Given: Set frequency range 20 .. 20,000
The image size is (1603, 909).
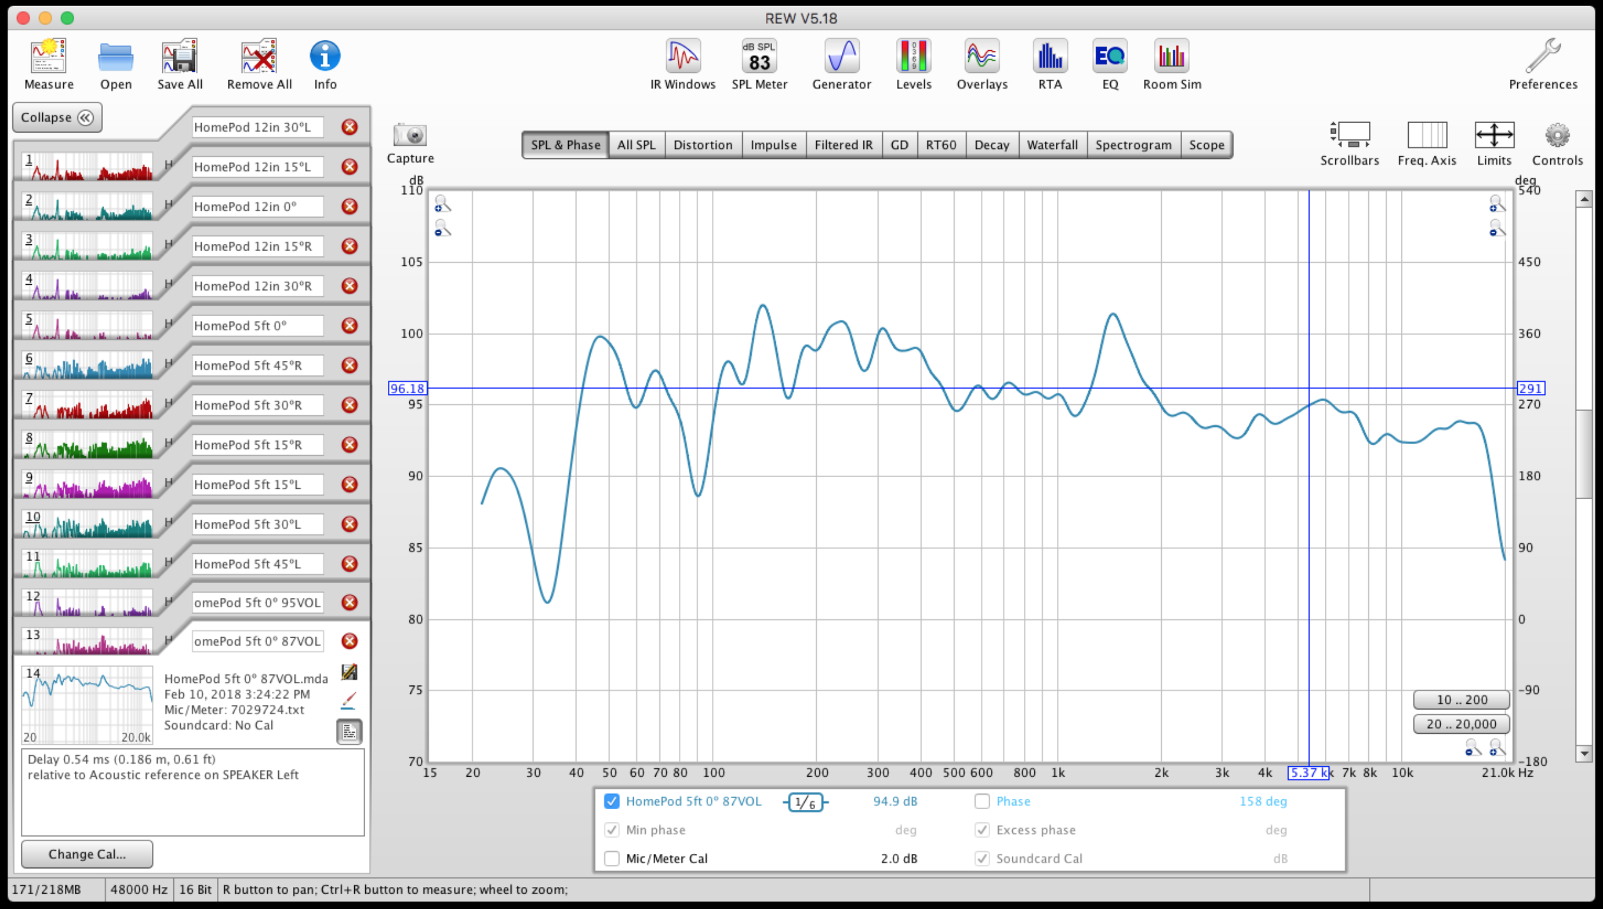Looking at the screenshot, I should 1461,724.
